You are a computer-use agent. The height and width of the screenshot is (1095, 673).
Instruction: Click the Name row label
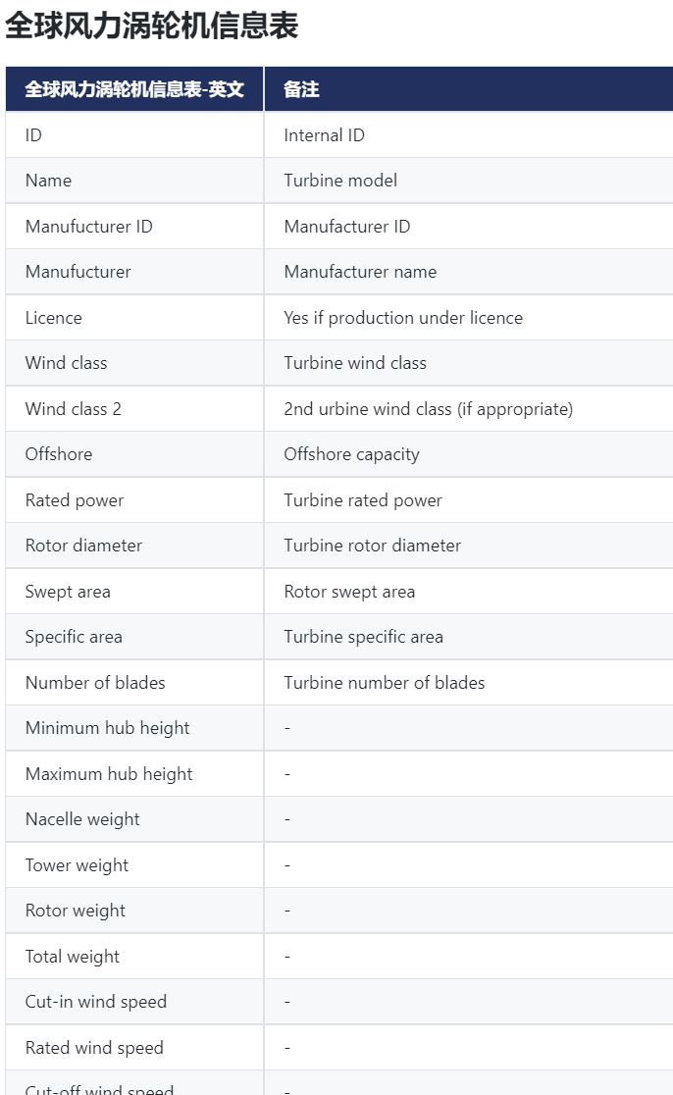point(48,181)
